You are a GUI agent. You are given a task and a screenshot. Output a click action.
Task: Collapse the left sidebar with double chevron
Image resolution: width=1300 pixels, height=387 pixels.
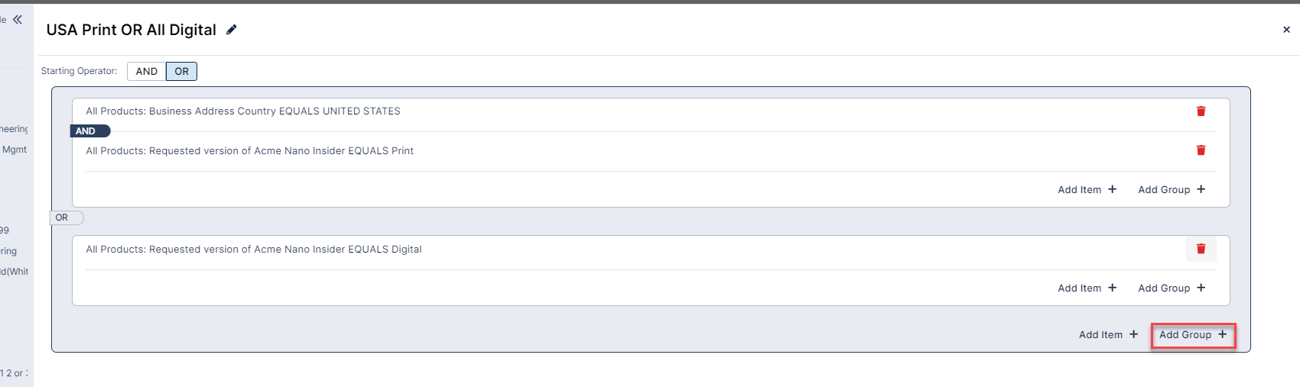tap(18, 20)
